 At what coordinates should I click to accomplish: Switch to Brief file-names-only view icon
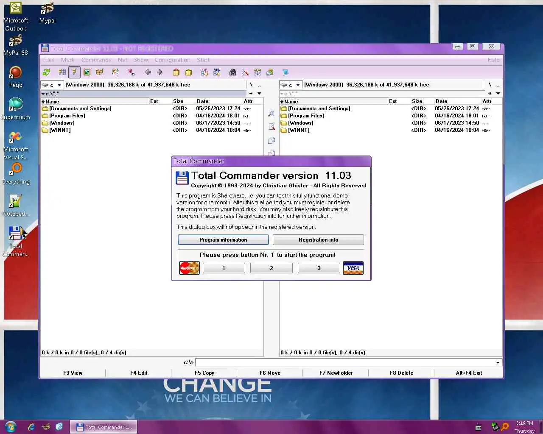62,72
